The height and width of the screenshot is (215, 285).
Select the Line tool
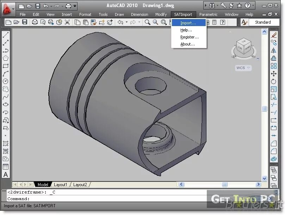[x=5, y=35]
